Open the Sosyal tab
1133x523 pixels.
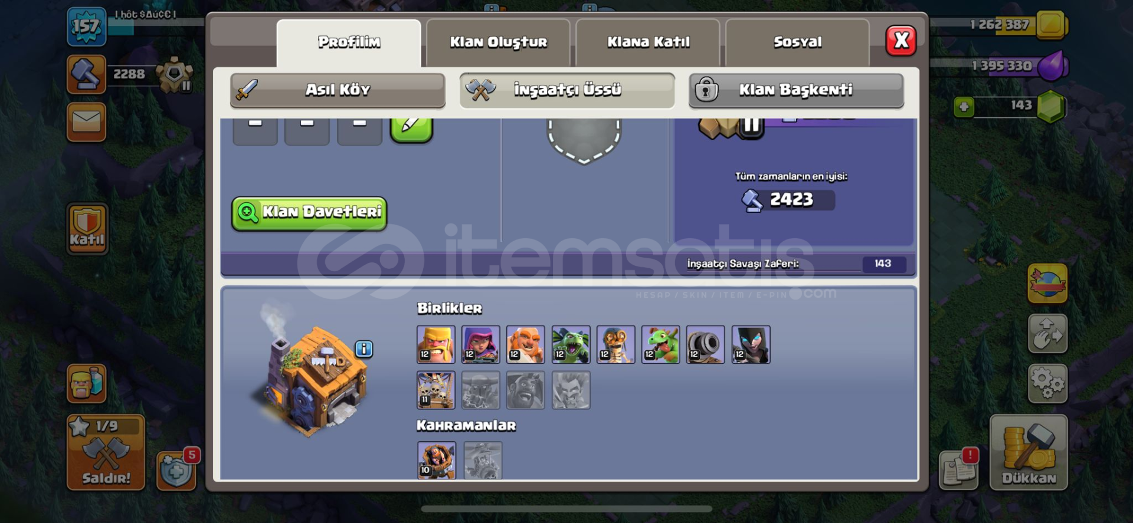tap(797, 42)
